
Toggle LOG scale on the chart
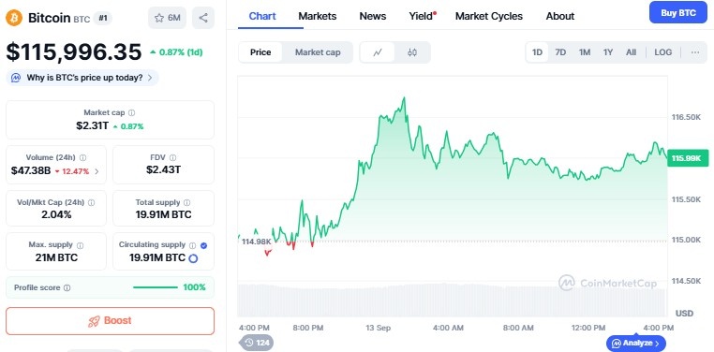coord(662,52)
